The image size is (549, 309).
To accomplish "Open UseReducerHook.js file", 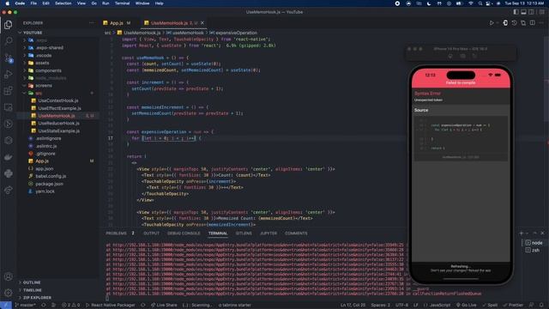I will coord(58,124).
